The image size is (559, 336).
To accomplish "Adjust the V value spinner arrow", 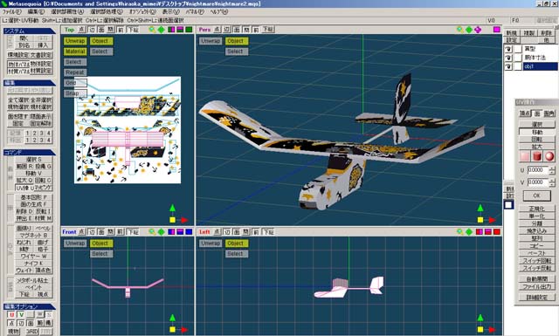I will pyautogui.click(x=552, y=182).
